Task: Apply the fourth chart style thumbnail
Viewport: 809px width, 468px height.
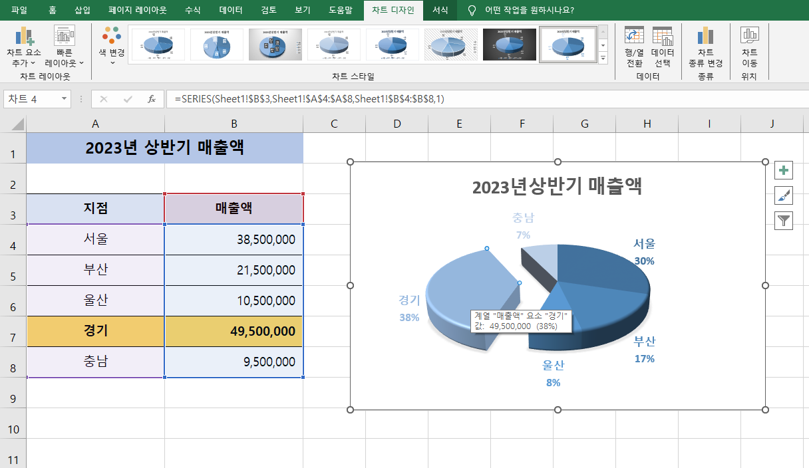Action: [x=334, y=45]
